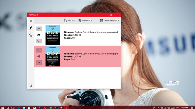Show hidden system tray icons
The image size is (195, 109).
(x=158, y=108)
